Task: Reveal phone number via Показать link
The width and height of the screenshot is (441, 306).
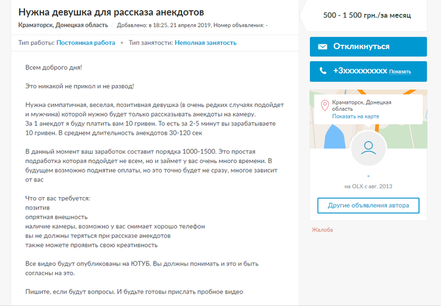Action: [399, 72]
